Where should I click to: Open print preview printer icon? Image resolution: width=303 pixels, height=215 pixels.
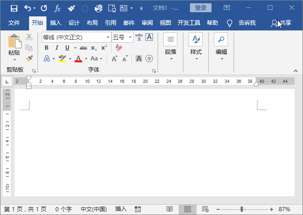[98, 8]
